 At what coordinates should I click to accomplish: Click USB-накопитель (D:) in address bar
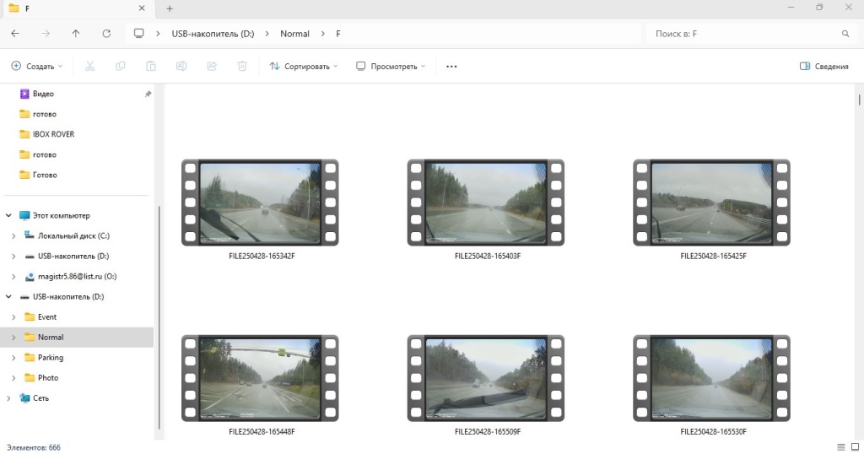tap(213, 34)
